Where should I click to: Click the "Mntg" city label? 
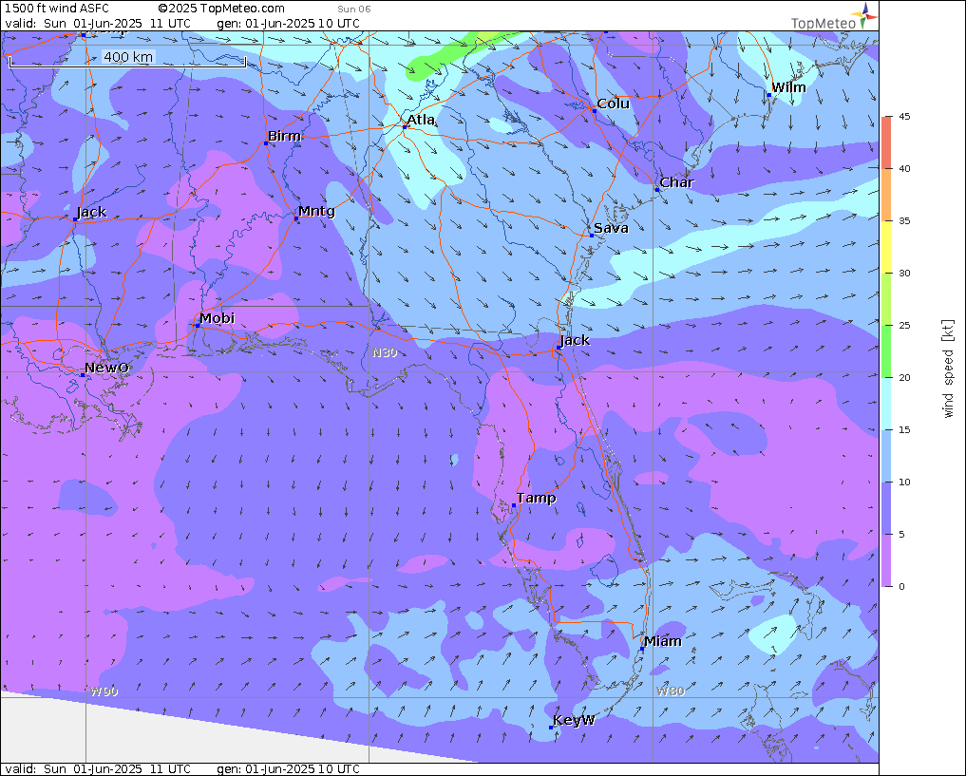point(316,211)
